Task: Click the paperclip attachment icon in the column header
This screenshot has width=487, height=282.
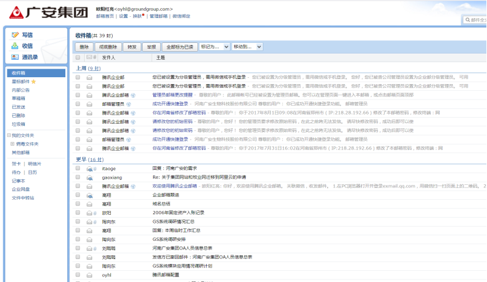Action: pos(95,57)
